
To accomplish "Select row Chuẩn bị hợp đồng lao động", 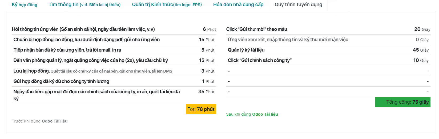I will click(x=114, y=40).
